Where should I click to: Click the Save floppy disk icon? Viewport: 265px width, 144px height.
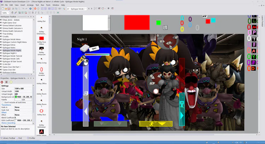(9, 8)
